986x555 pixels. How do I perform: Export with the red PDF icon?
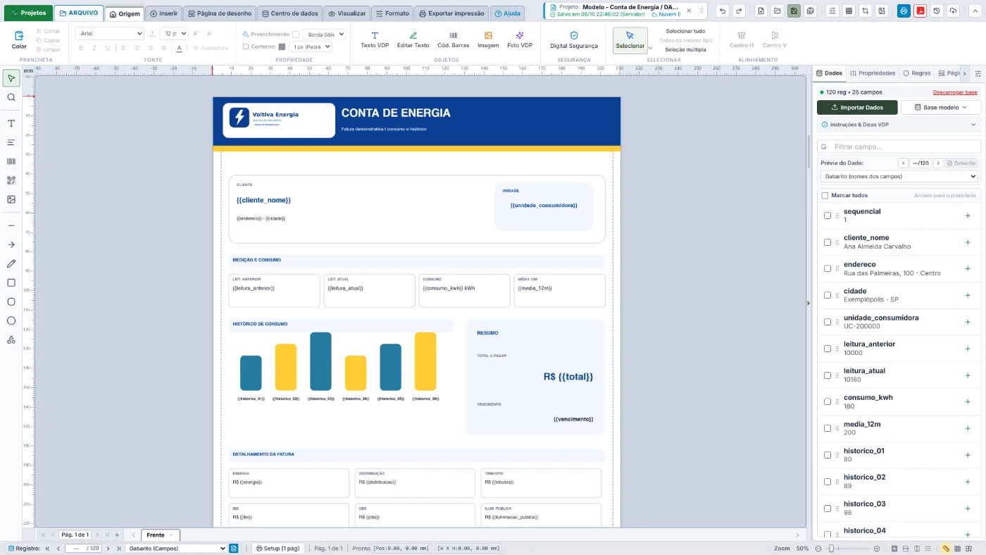tap(920, 11)
